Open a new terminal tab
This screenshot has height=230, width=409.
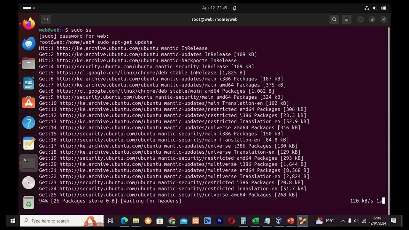coord(46,19)
